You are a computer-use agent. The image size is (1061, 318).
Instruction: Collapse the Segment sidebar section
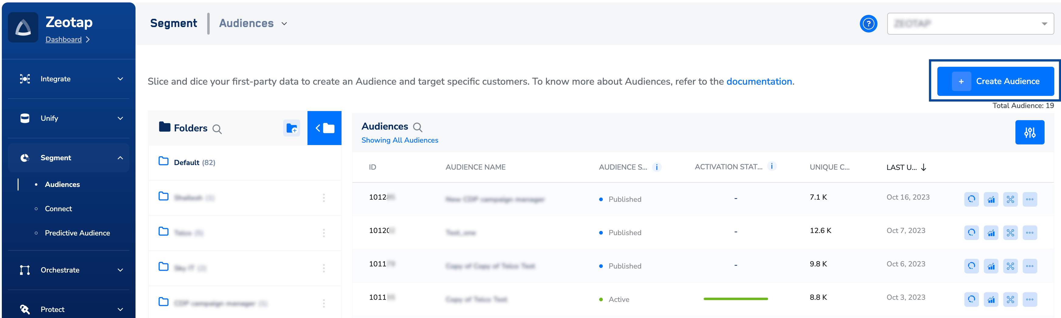pos(68,158)
